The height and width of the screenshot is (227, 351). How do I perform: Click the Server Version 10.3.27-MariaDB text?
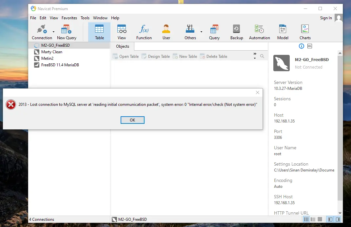[x=288, y=89]
